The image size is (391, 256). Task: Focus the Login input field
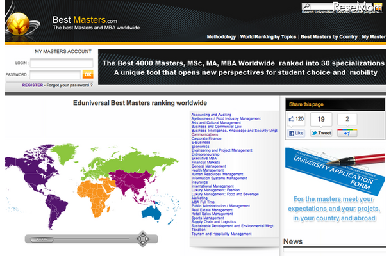coord(62,63)
